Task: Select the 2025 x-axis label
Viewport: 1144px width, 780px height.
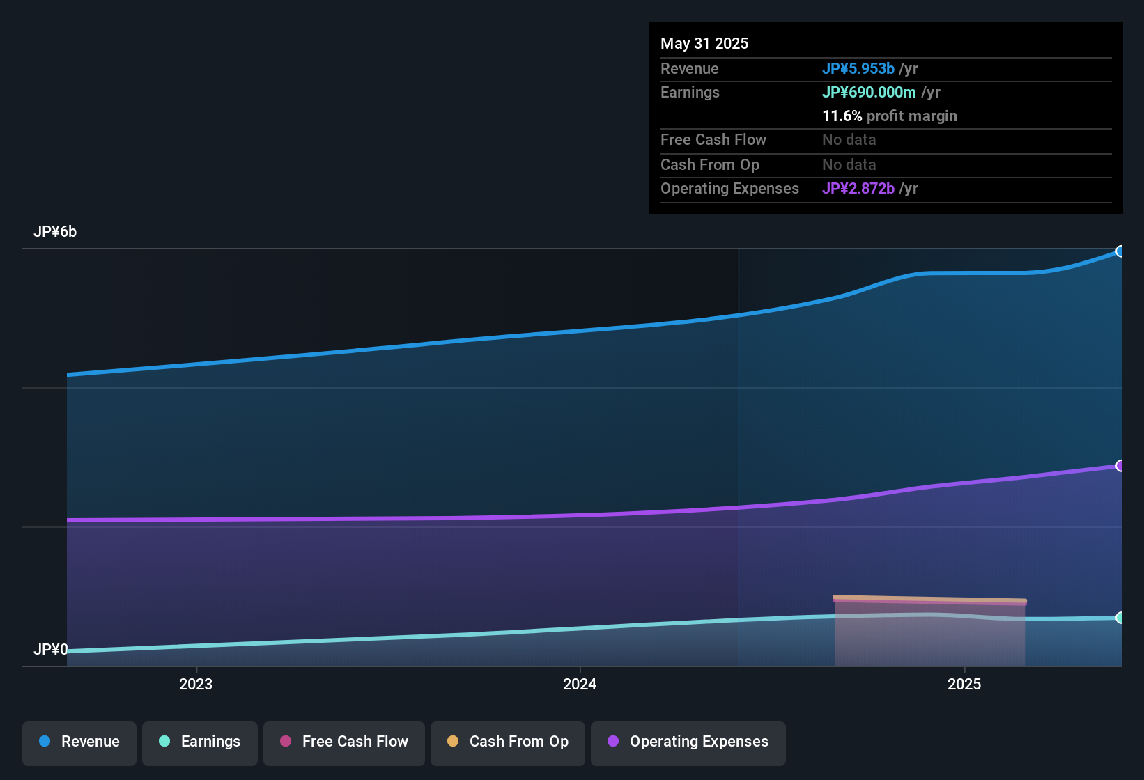Action: (x=964, y=684)
